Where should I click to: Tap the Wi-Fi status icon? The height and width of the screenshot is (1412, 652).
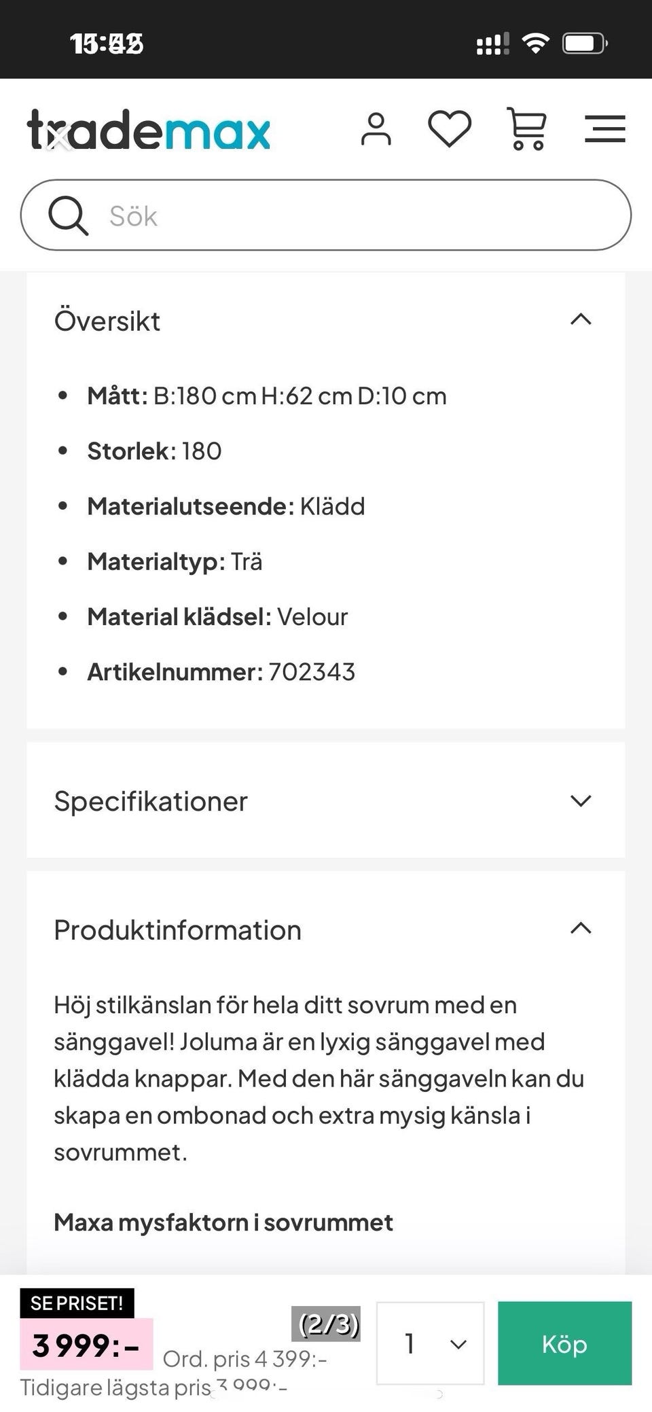(535, 44)
